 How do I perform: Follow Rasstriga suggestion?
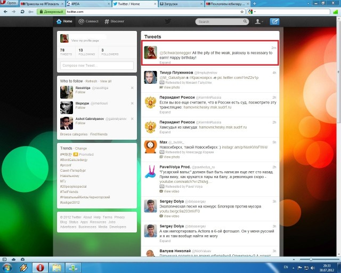(80, 92)
